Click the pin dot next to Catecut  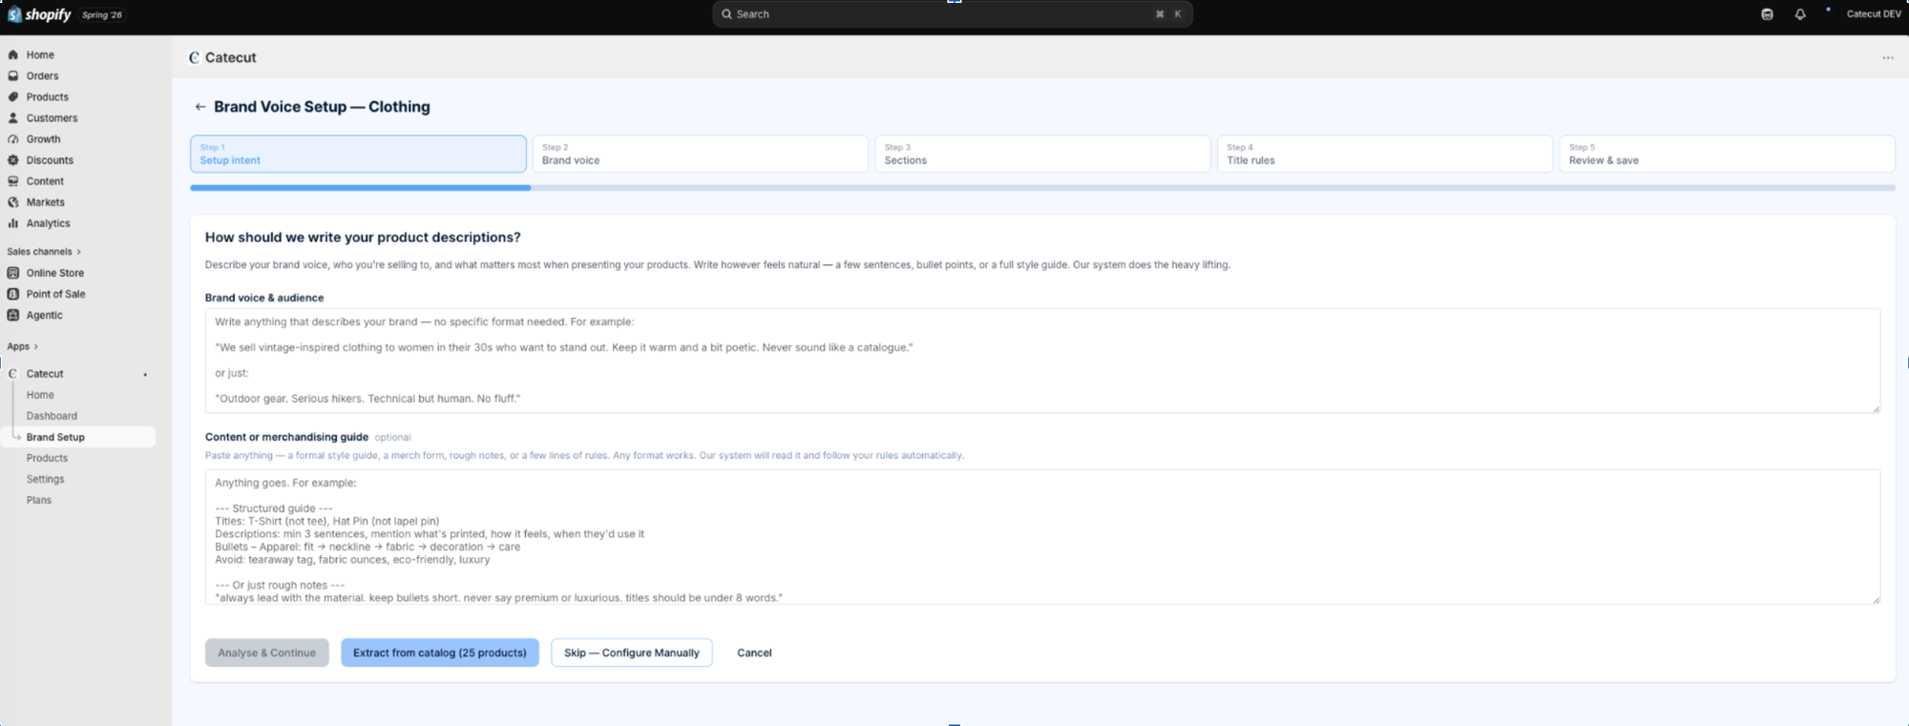tap(145, 375)
